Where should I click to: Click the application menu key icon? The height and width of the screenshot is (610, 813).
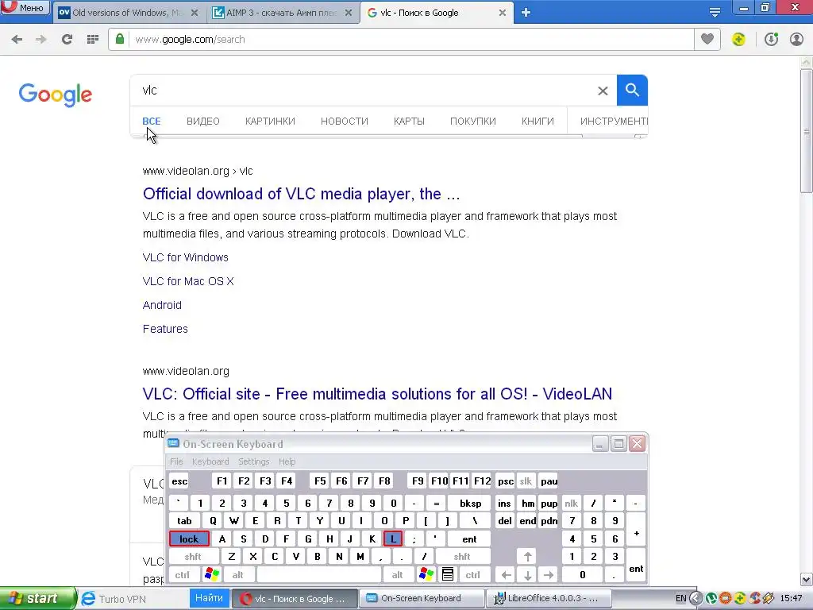tap(448, 575)
